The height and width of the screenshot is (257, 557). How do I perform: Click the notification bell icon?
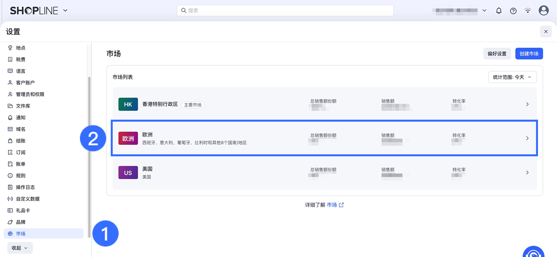[x=499, y=11]
